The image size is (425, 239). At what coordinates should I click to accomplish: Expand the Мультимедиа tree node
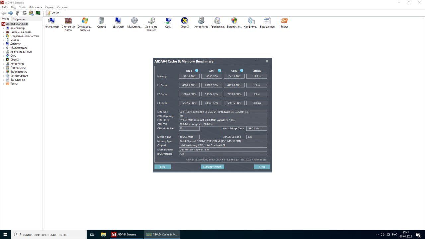[x=3, y=48]
